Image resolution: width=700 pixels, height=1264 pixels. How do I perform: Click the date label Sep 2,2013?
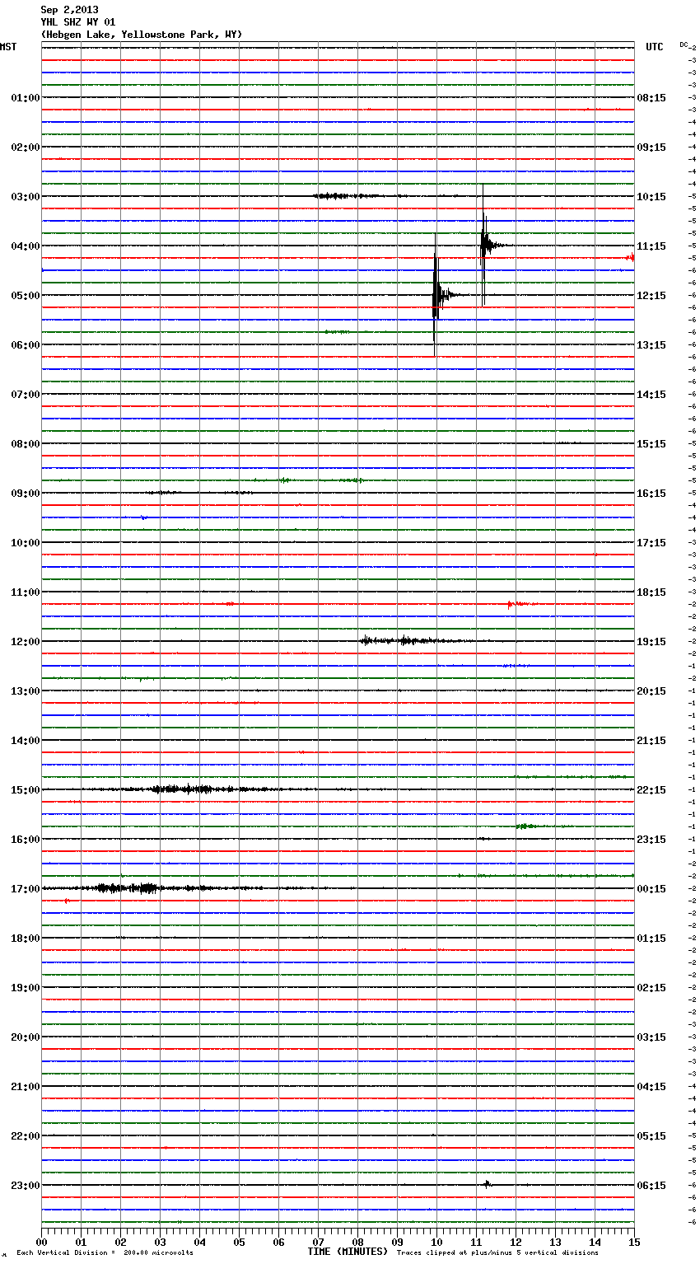coord(69,10)
